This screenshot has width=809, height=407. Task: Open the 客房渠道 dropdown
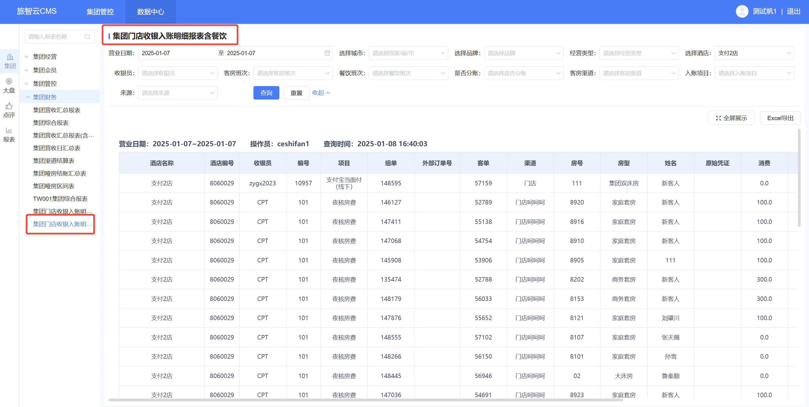click(639, 73)
